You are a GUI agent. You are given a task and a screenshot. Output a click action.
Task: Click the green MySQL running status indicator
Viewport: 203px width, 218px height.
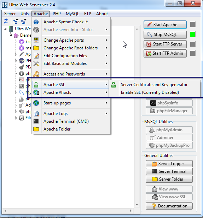[193, 34]
